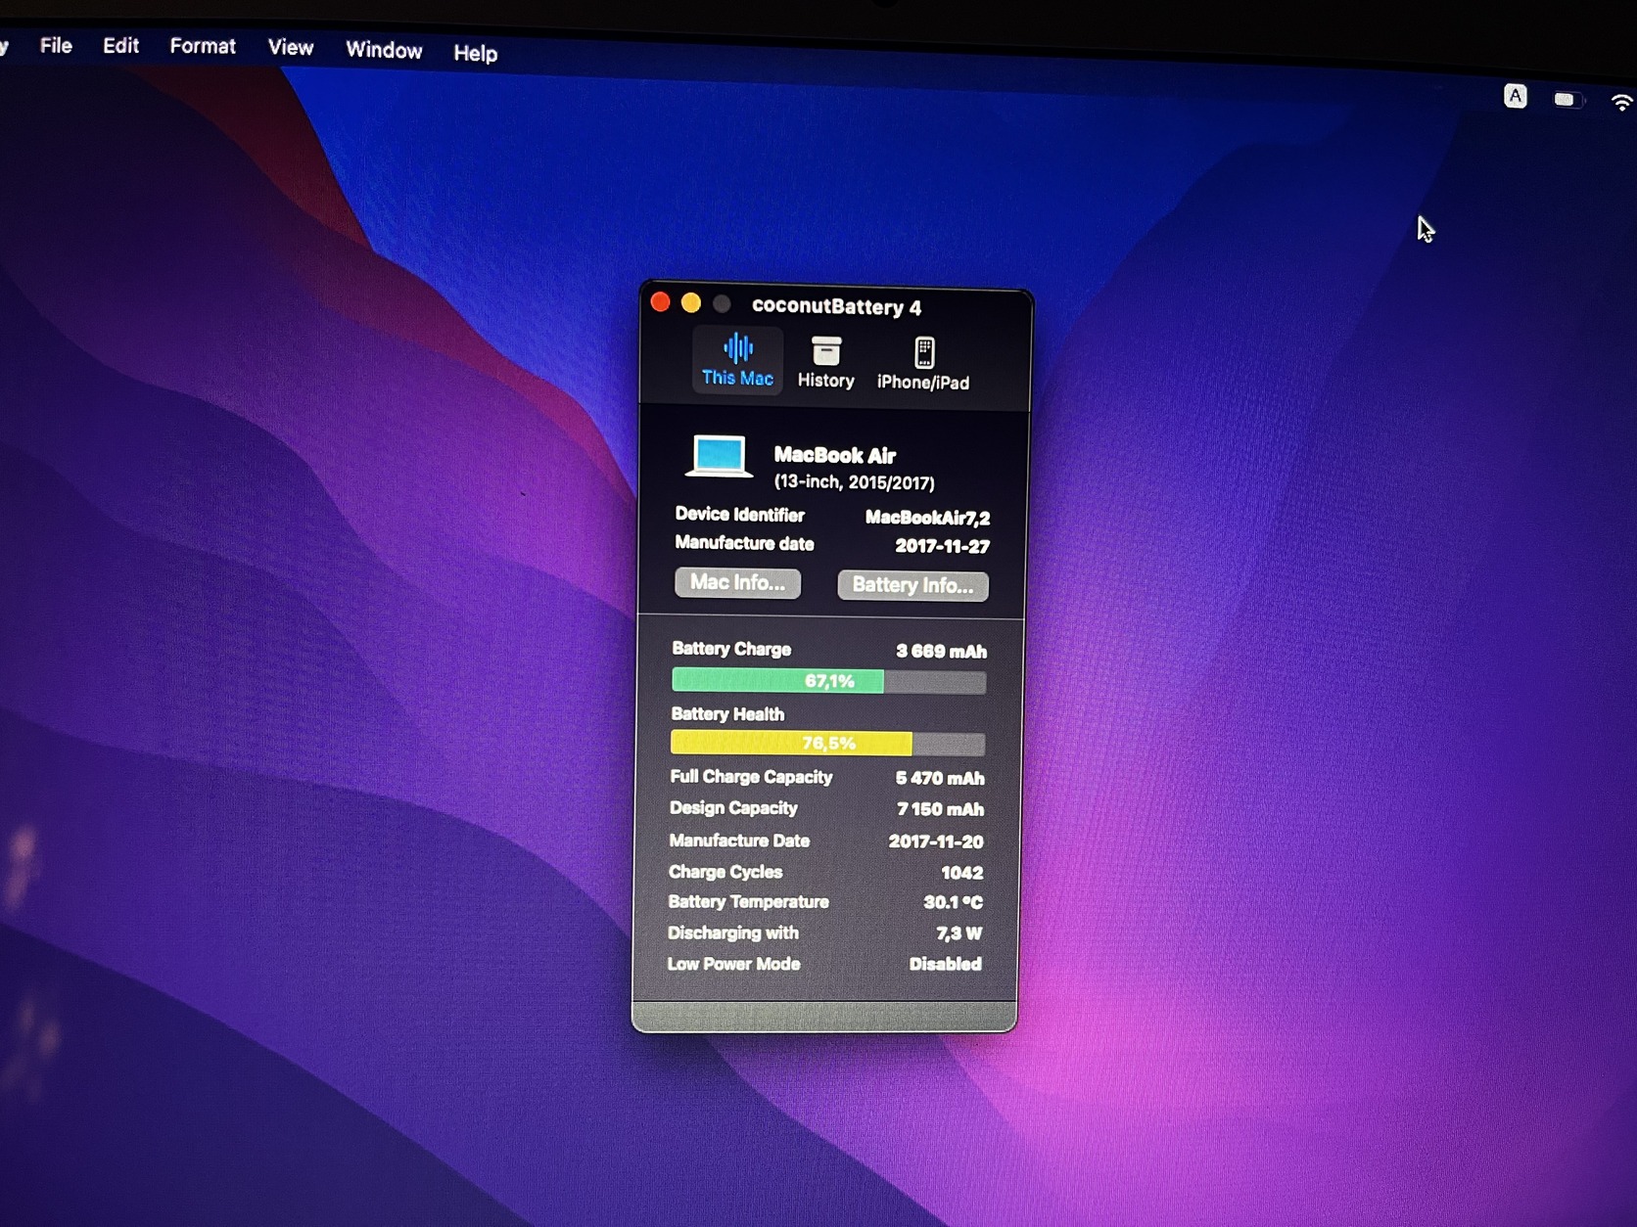The image size is (1637, 1227).
Task: Click the 7,3 W discharging value
Action: tap(959, 933)
